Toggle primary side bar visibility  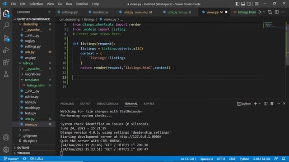click(x=238, y=4)
